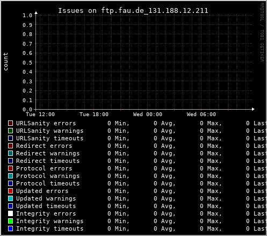
Task: Click the RRDTOOL / TOBI OETIKER watermark
Action: pyautogui.click(x=262, y=32)
